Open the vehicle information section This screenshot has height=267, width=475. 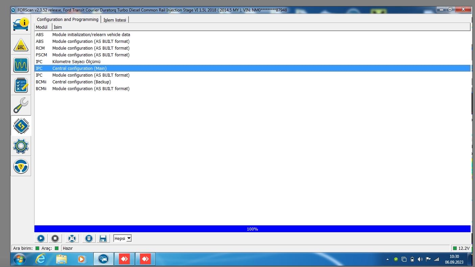coord(21,24)
